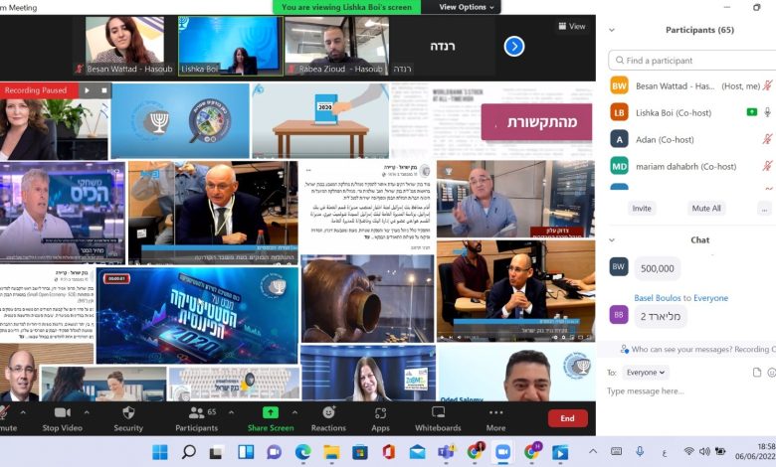The width and height of the screenshot is (776, 467).
Task: Toggle muted mic icon for mariam dahabrh
Action: tap(767, 166)
